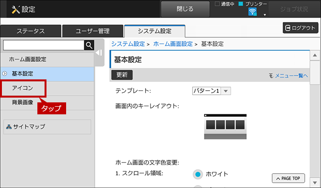Open the テンプレート パターン1 dropdown

[x=211, y=91]
